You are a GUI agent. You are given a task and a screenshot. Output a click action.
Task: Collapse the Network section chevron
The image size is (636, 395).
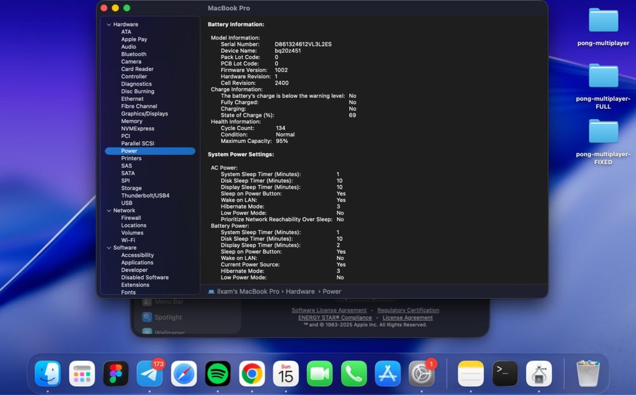(109, 211)
